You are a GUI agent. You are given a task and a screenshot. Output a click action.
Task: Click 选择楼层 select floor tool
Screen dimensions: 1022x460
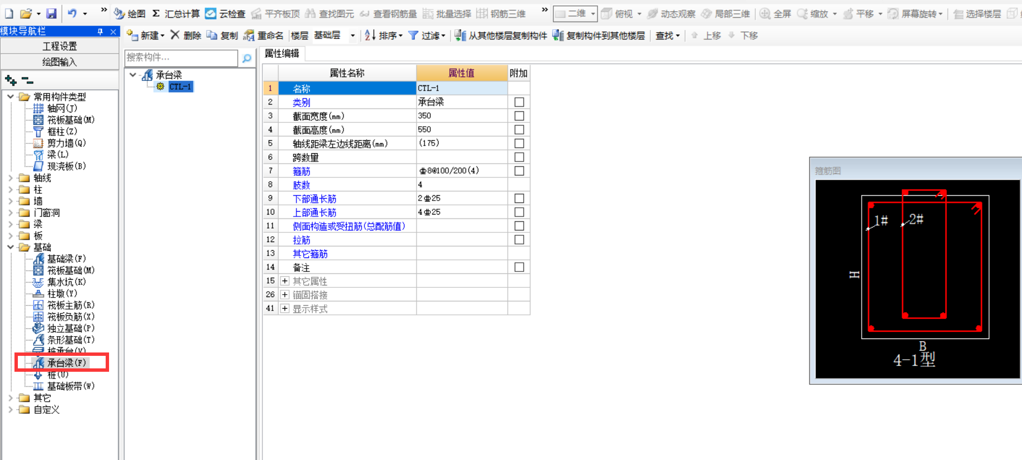(x=977, y=14)
